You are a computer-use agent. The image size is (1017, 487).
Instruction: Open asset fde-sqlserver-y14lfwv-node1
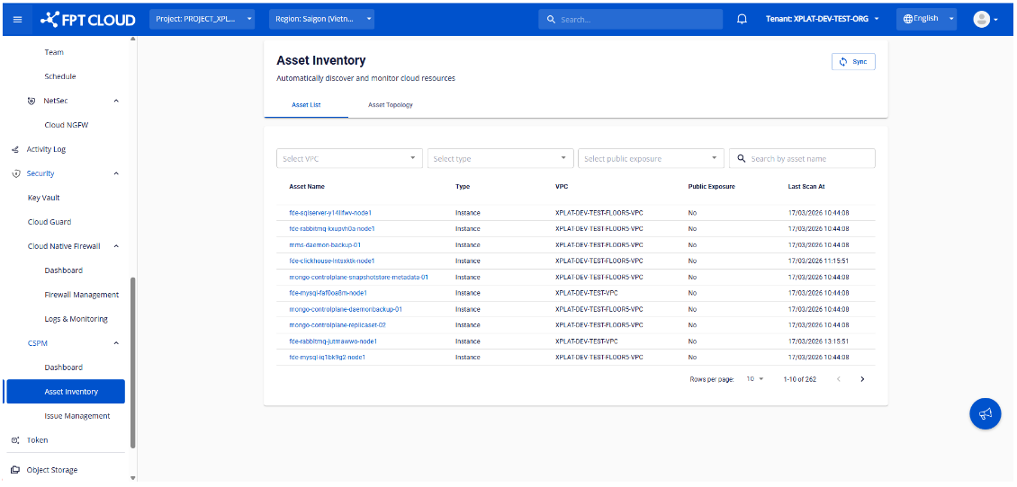tap(330, 213)
